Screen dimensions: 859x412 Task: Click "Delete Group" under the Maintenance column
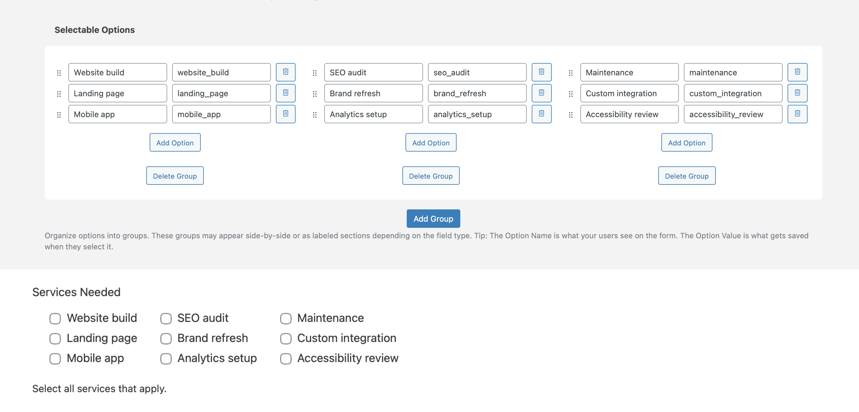click(x=687, y=176)
